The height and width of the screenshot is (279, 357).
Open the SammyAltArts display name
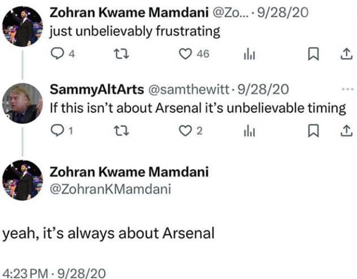[92, 89]
